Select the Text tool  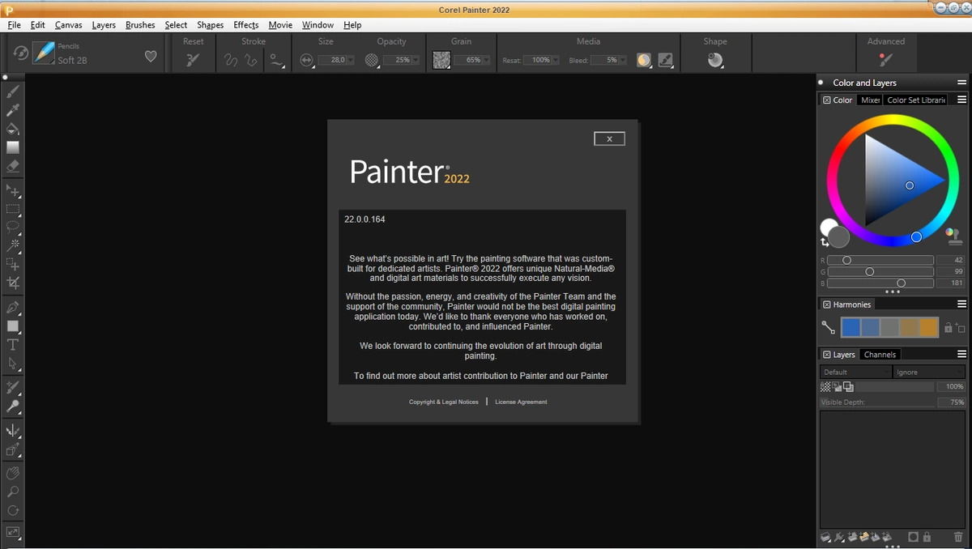click(x=13, y=345)
